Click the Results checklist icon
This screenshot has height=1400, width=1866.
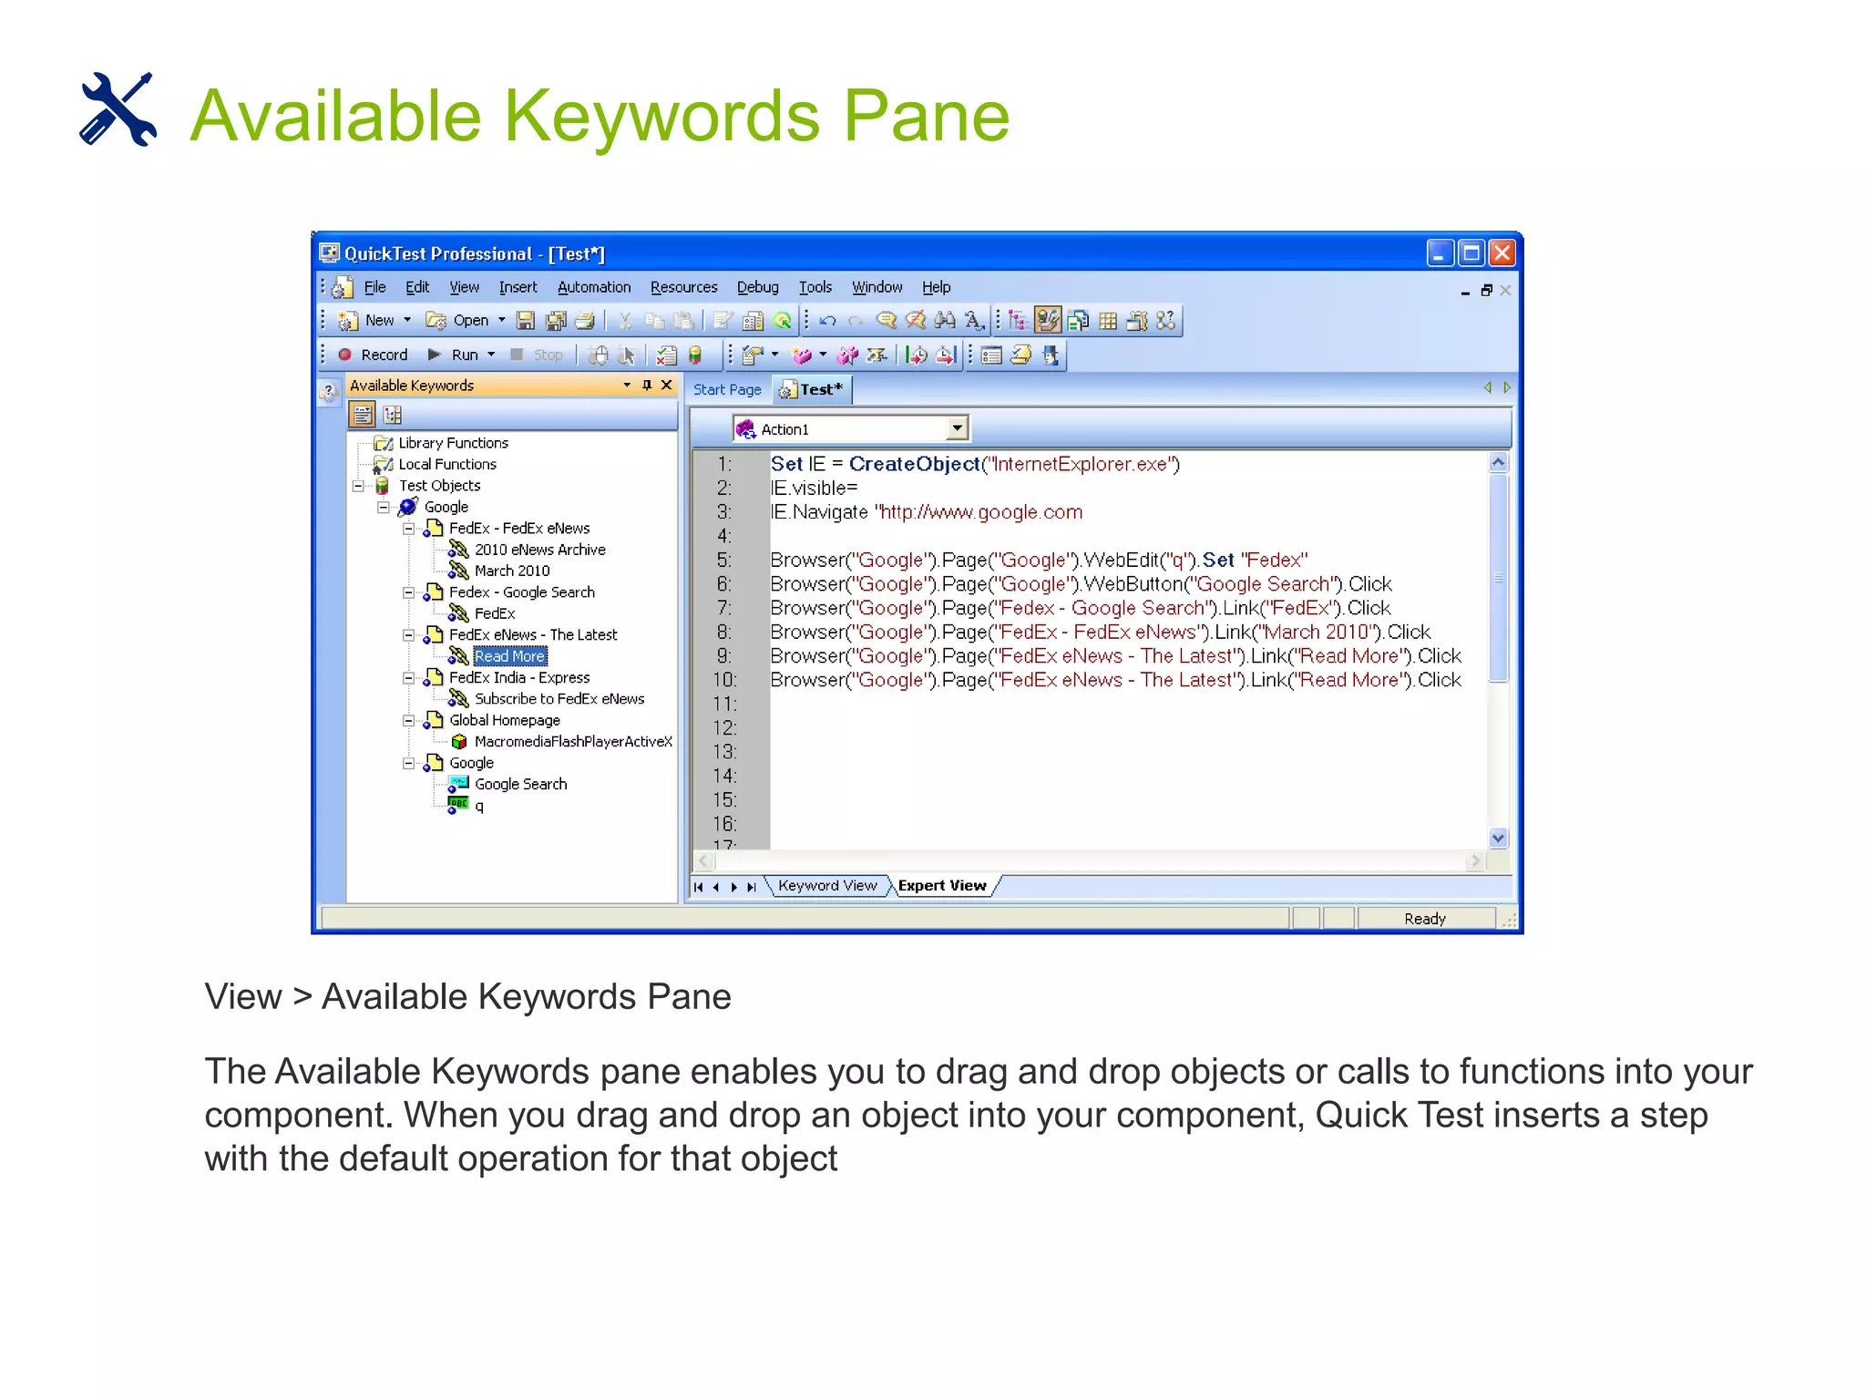666,355
